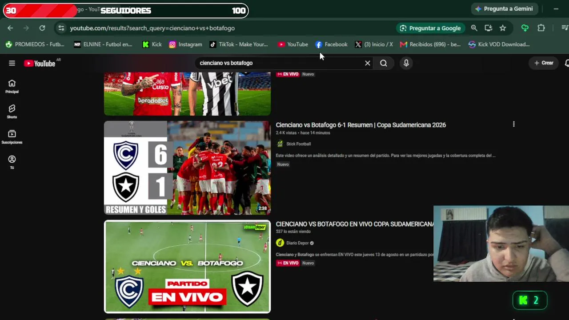Visit the Stick Football channel name
The image size is (569, 320).
(x=299, y=144)
